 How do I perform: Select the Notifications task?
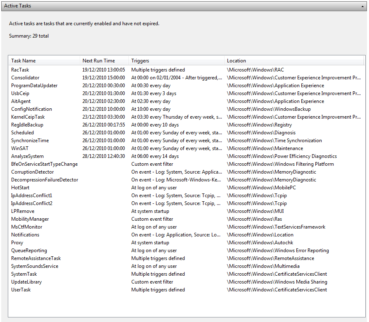(187, 235)
